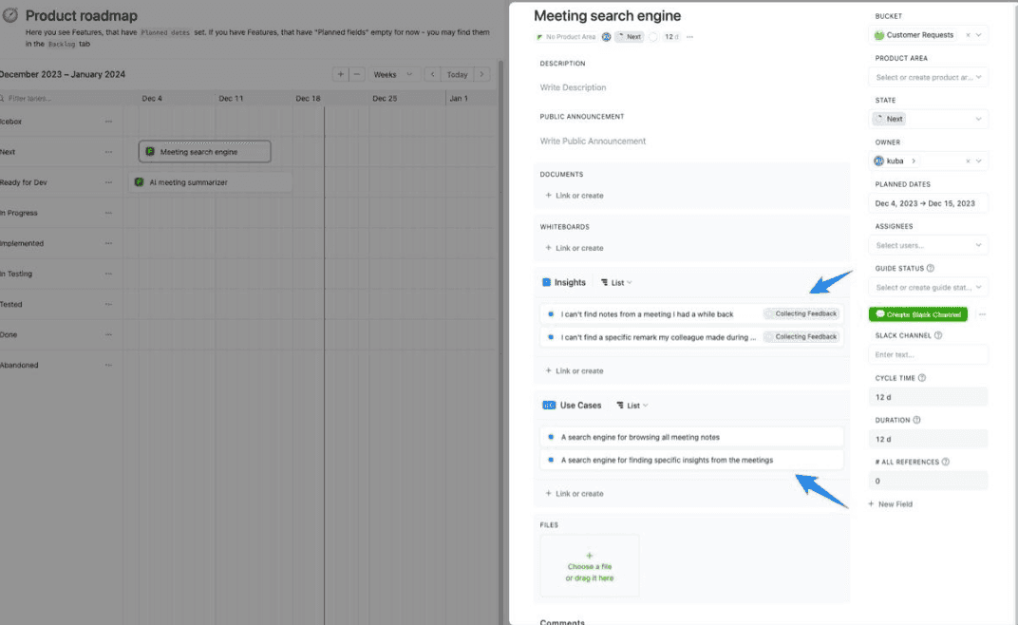This screenshot has height=625, width=1018.
Task: Open options next to Create Slack Channel
Action: click(982, 314)
